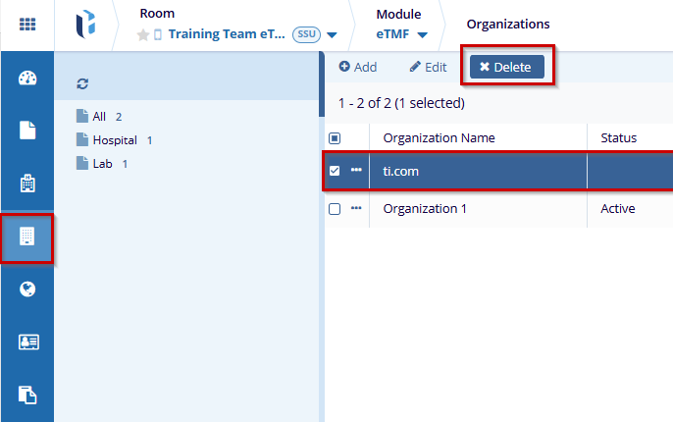
Task: Click the refresh icon above folder list
Action: pos(82,84)
